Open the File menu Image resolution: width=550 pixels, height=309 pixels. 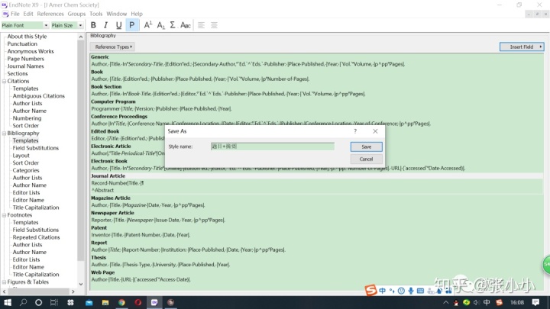click(x=15, y=14)
